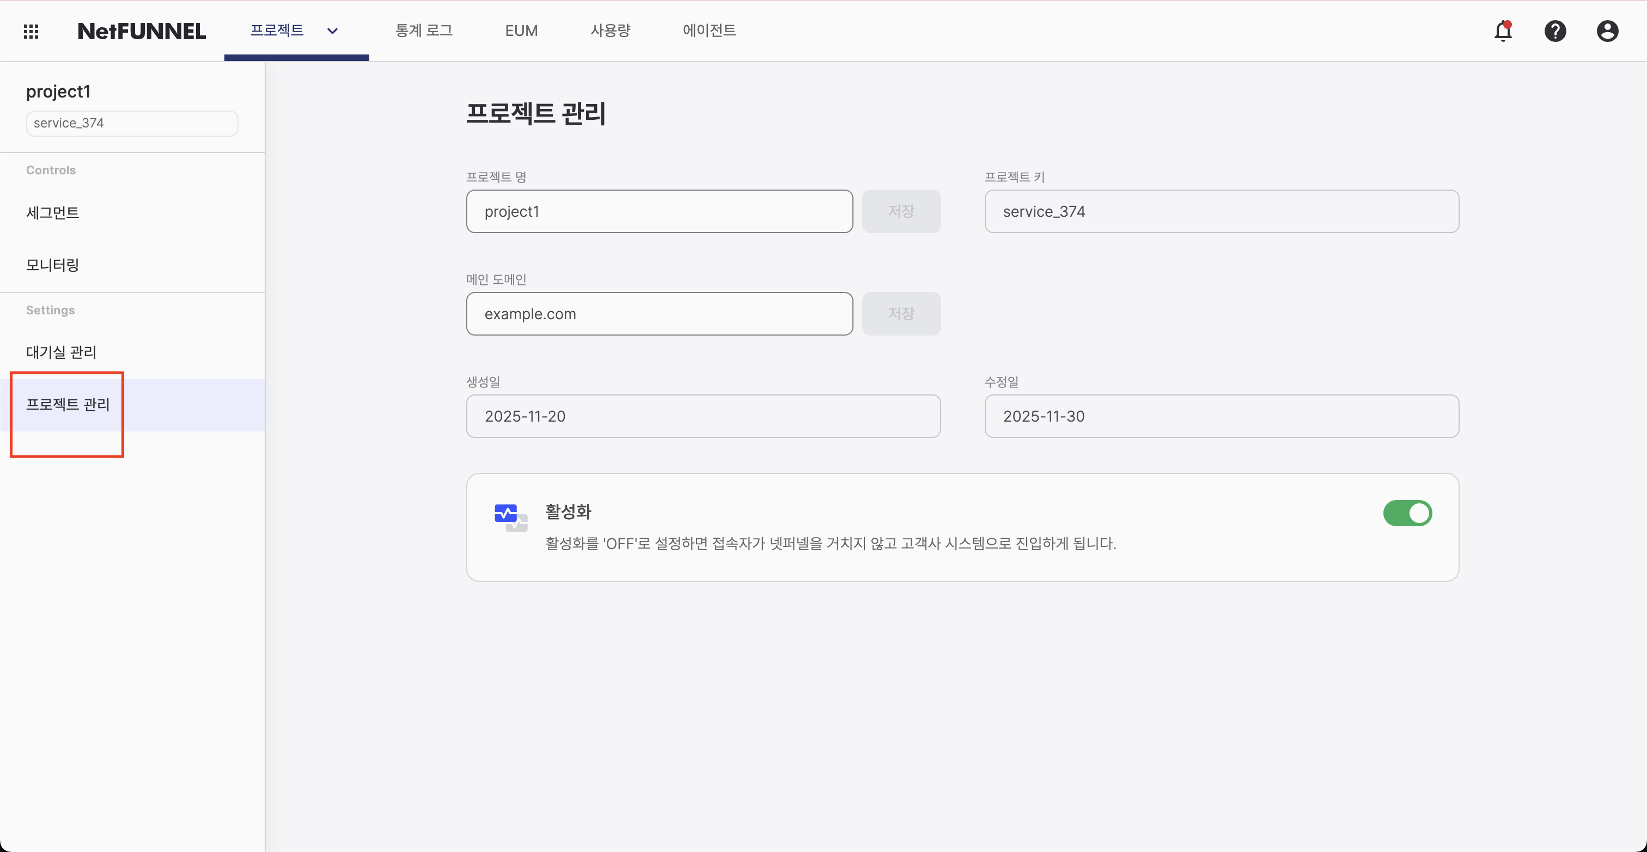Disable the 활성화 toggle switch

pos(1408,513)
